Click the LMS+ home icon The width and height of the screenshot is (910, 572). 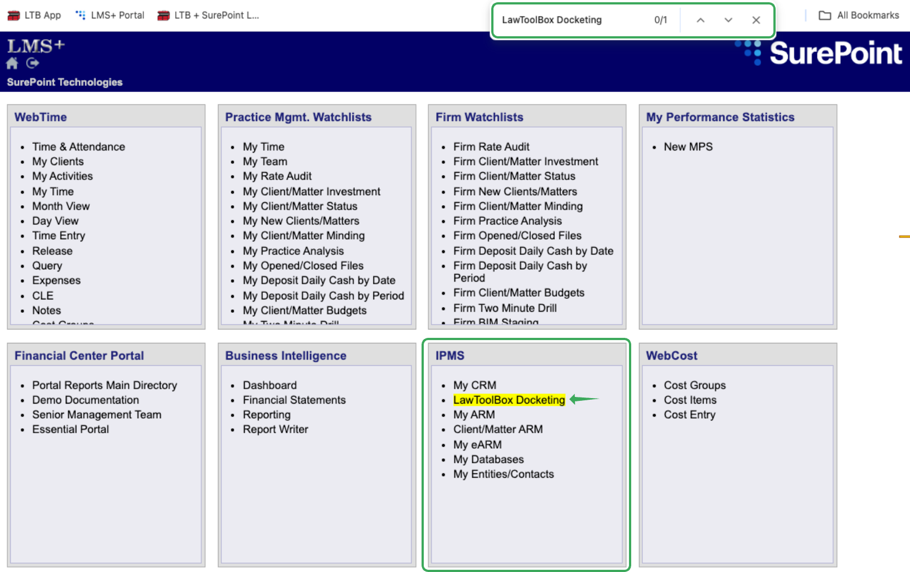[12, 63]
